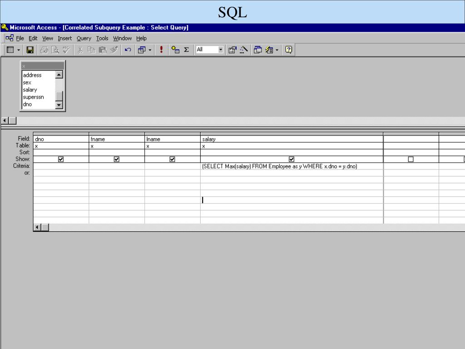Click the field list scrollbar thumb
Screen dimensions: 465x349
coord(59,96)
